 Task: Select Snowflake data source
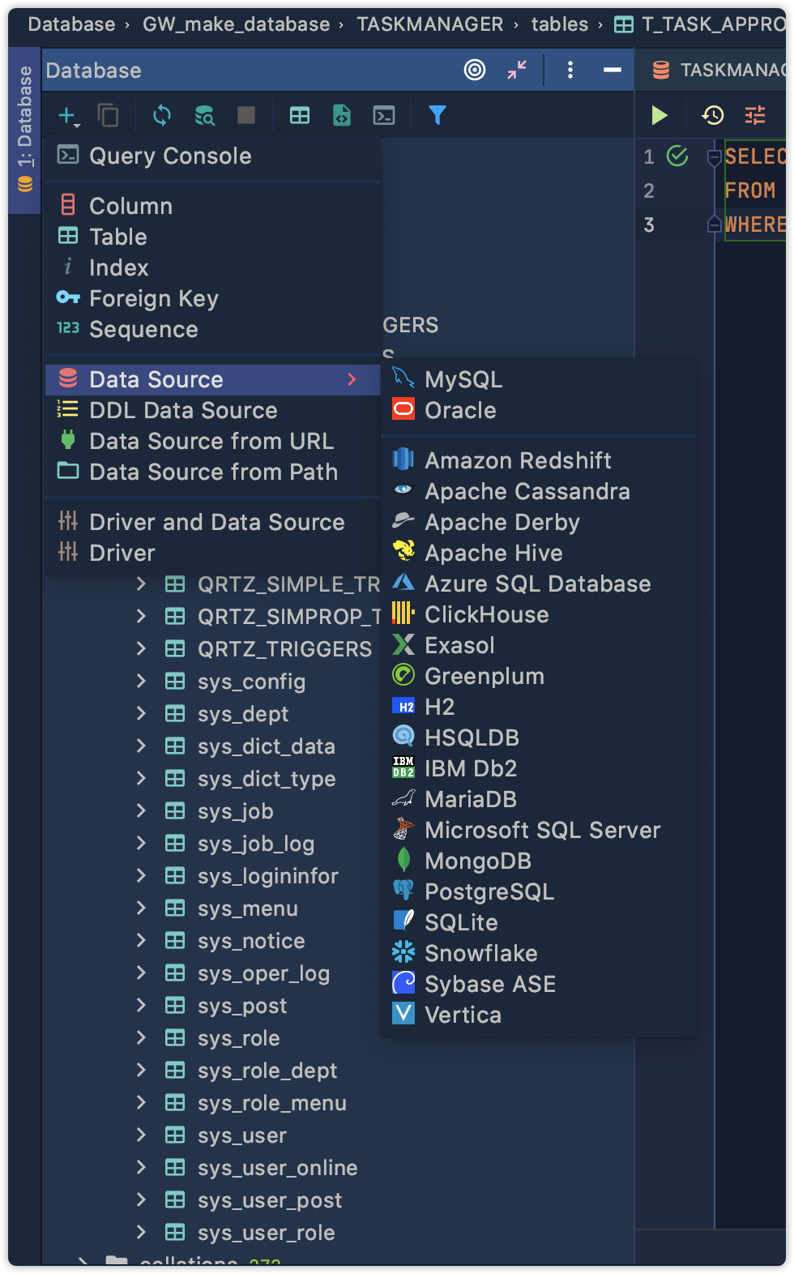point(539,953)
